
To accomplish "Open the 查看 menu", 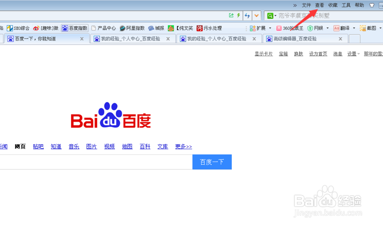I will (x=319, y=5).
